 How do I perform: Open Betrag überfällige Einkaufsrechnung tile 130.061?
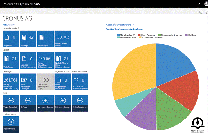click(45, 60)
